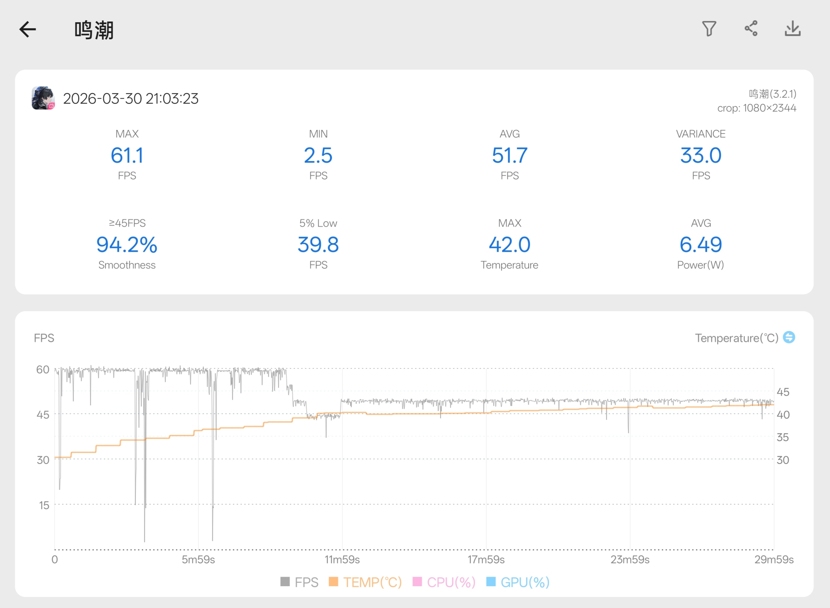Click the session timestamp 2026-03-30 21:03:23
The image size is (830, 608).
(x=131, y=99)
